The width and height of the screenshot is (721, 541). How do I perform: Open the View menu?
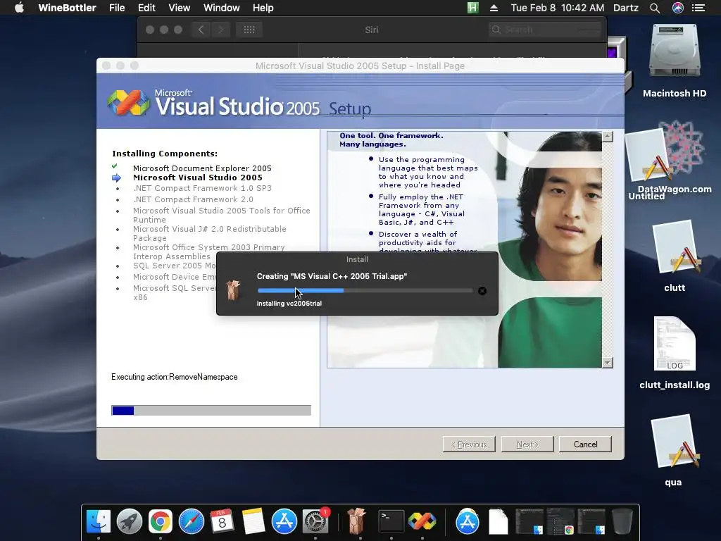tap(180, 8)
